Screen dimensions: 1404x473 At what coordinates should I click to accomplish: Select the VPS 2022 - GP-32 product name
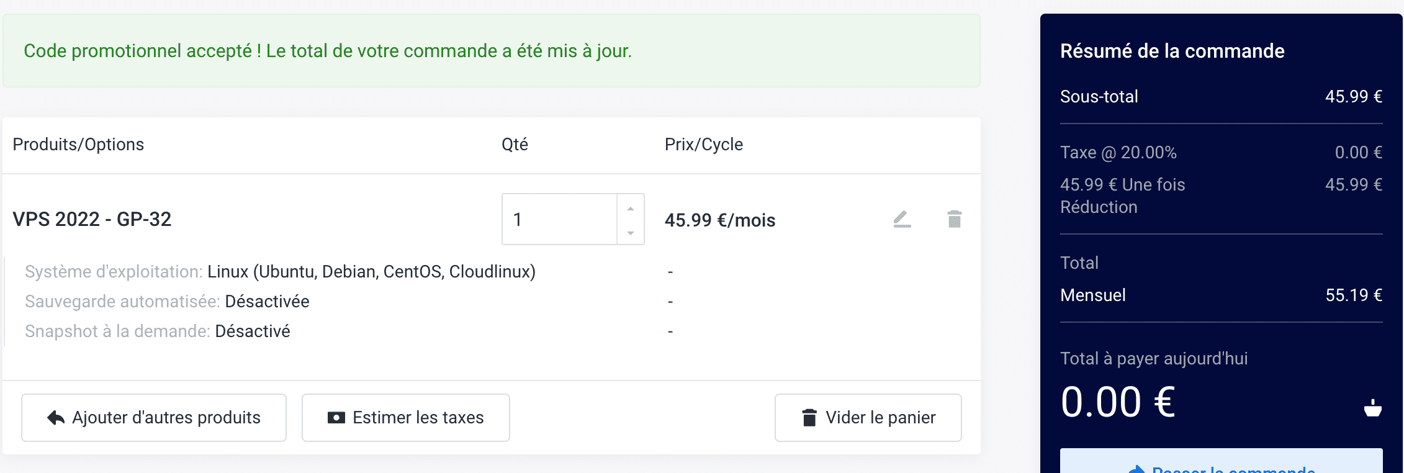click(x=92, y=219)
